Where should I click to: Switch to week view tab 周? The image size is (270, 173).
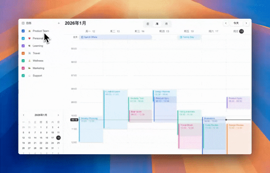[x=157, y=24]
